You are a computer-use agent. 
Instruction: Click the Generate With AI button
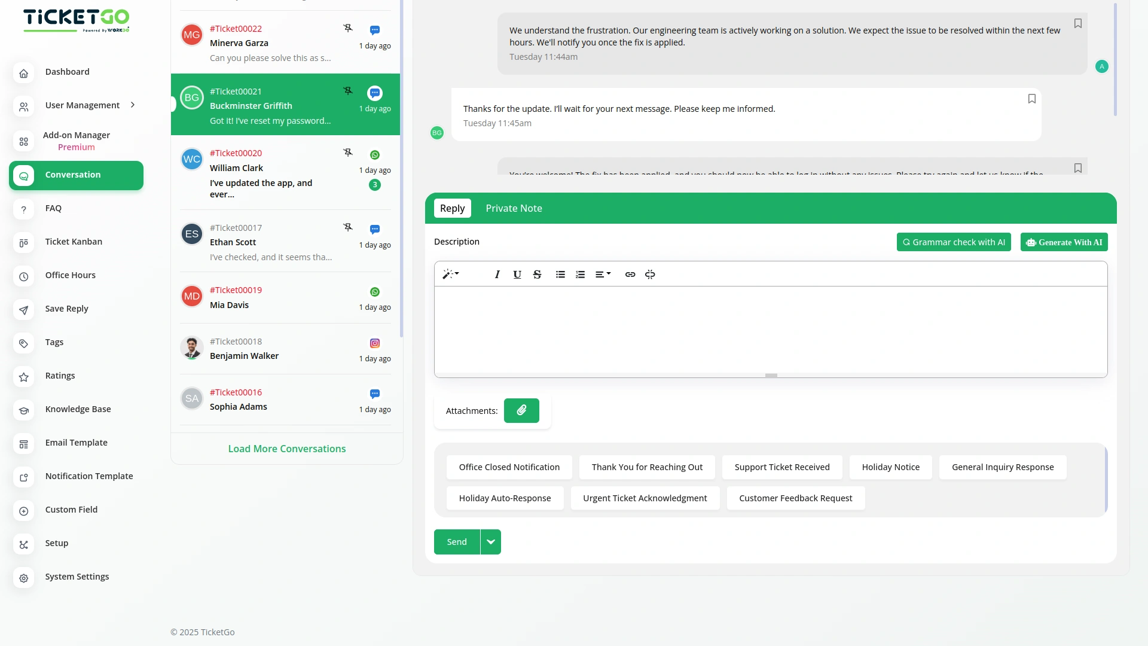coord(1064,242)
